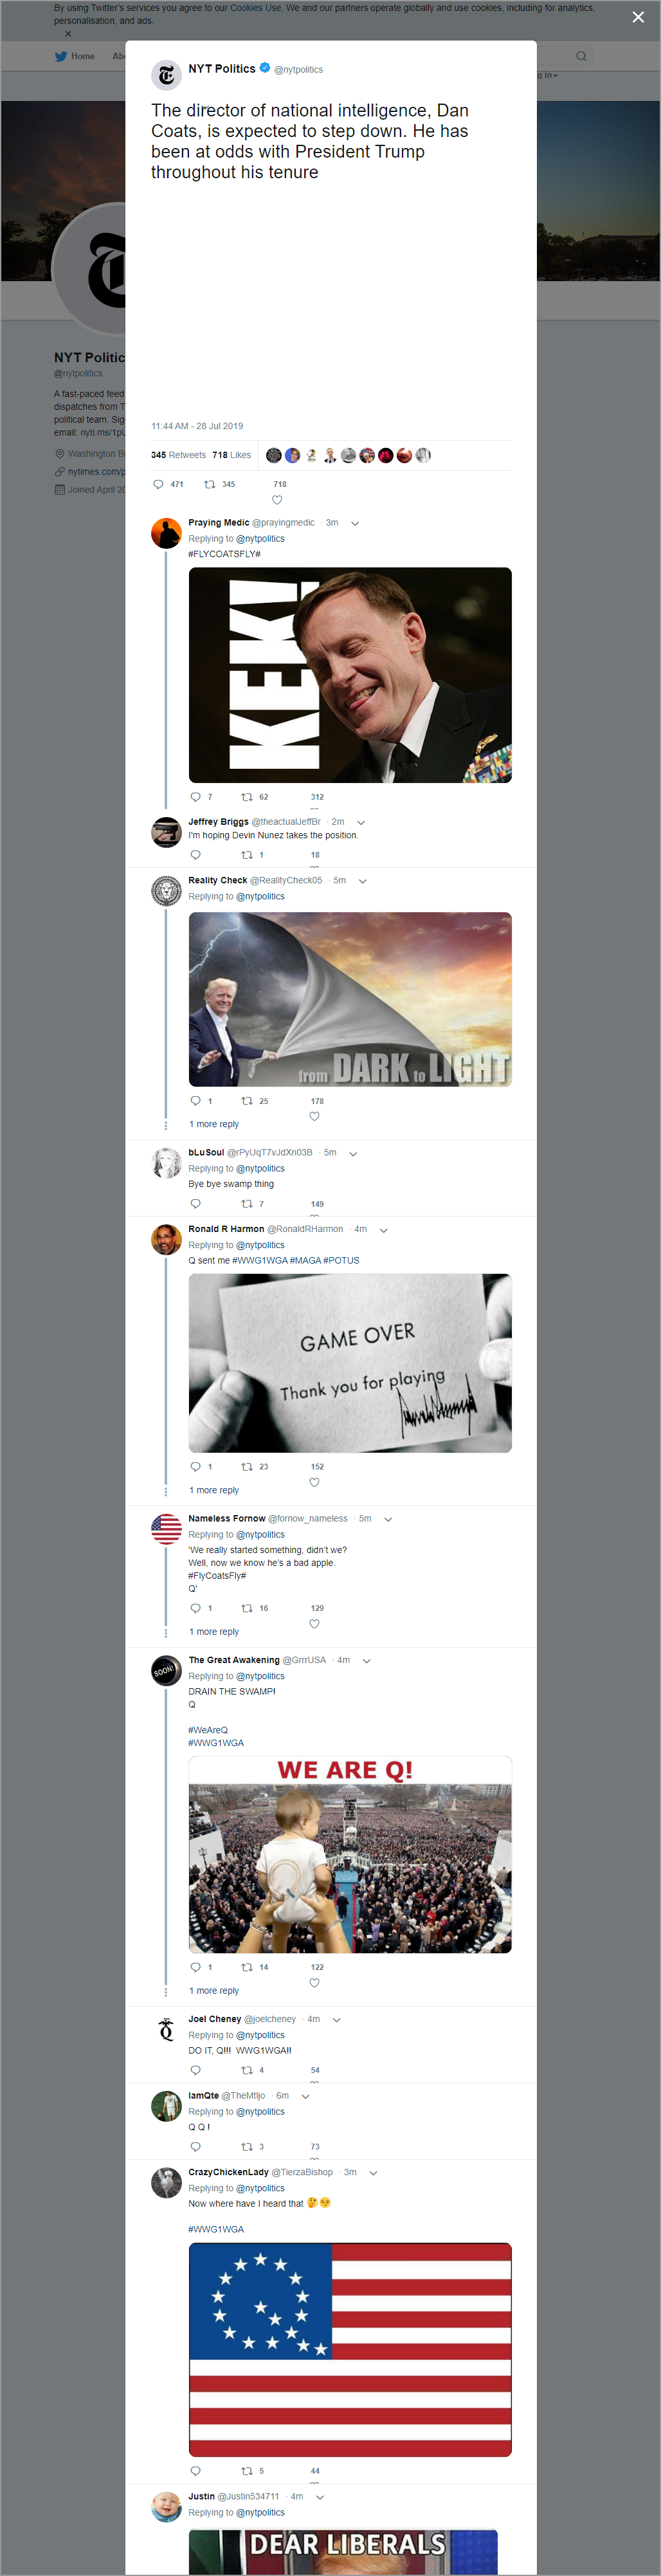Open dropdown caret on Praying Medic's tweet
The height and width of the screenshot is (2576, 661).
(355, 523)
